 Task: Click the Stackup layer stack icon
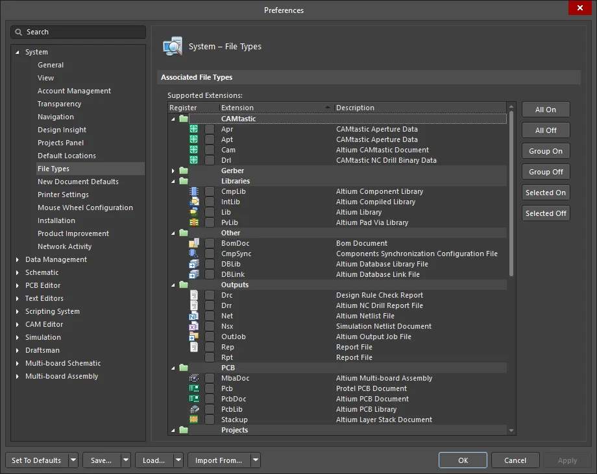(x=194, y=420)
